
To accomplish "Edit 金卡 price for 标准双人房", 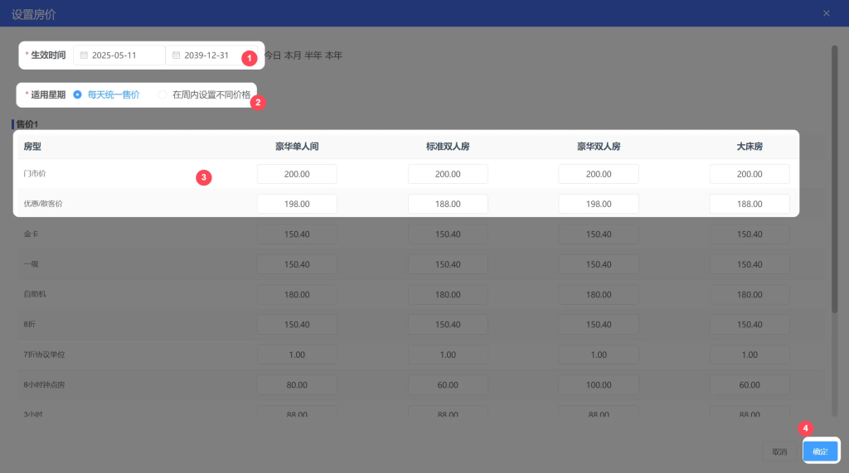I will tap(448, 234).
